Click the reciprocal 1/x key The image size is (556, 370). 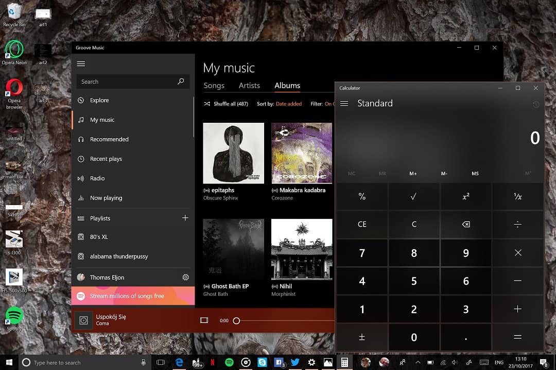coord(518,196)
